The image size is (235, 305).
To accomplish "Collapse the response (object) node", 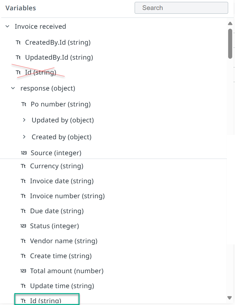I will click(13, 88).
